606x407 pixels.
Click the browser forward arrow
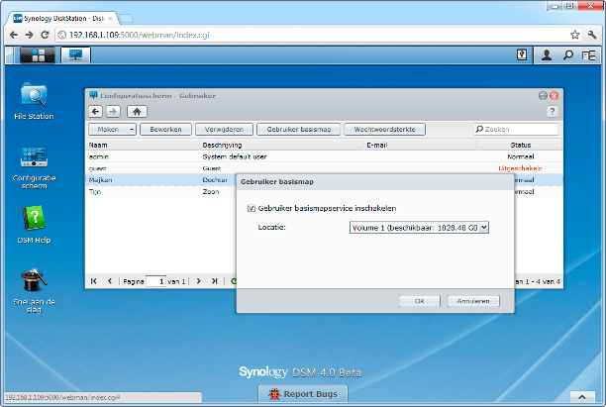pyautogui.click(x=29, y=35)
